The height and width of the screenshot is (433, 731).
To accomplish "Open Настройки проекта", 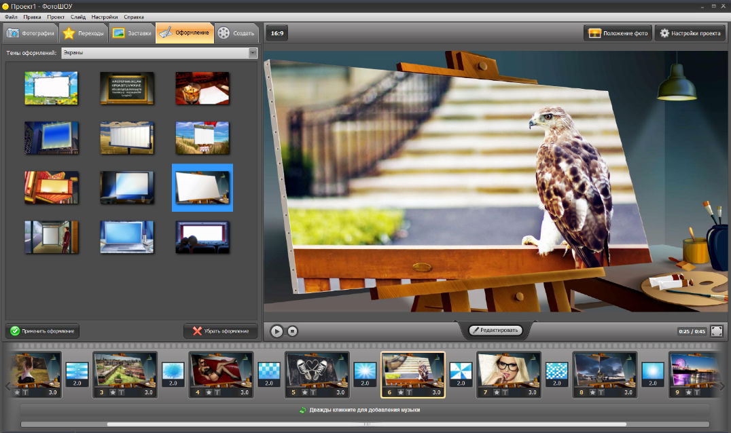I will [x=690, y=33].
